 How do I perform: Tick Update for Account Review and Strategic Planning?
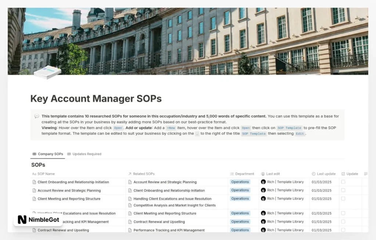point(343,190)
